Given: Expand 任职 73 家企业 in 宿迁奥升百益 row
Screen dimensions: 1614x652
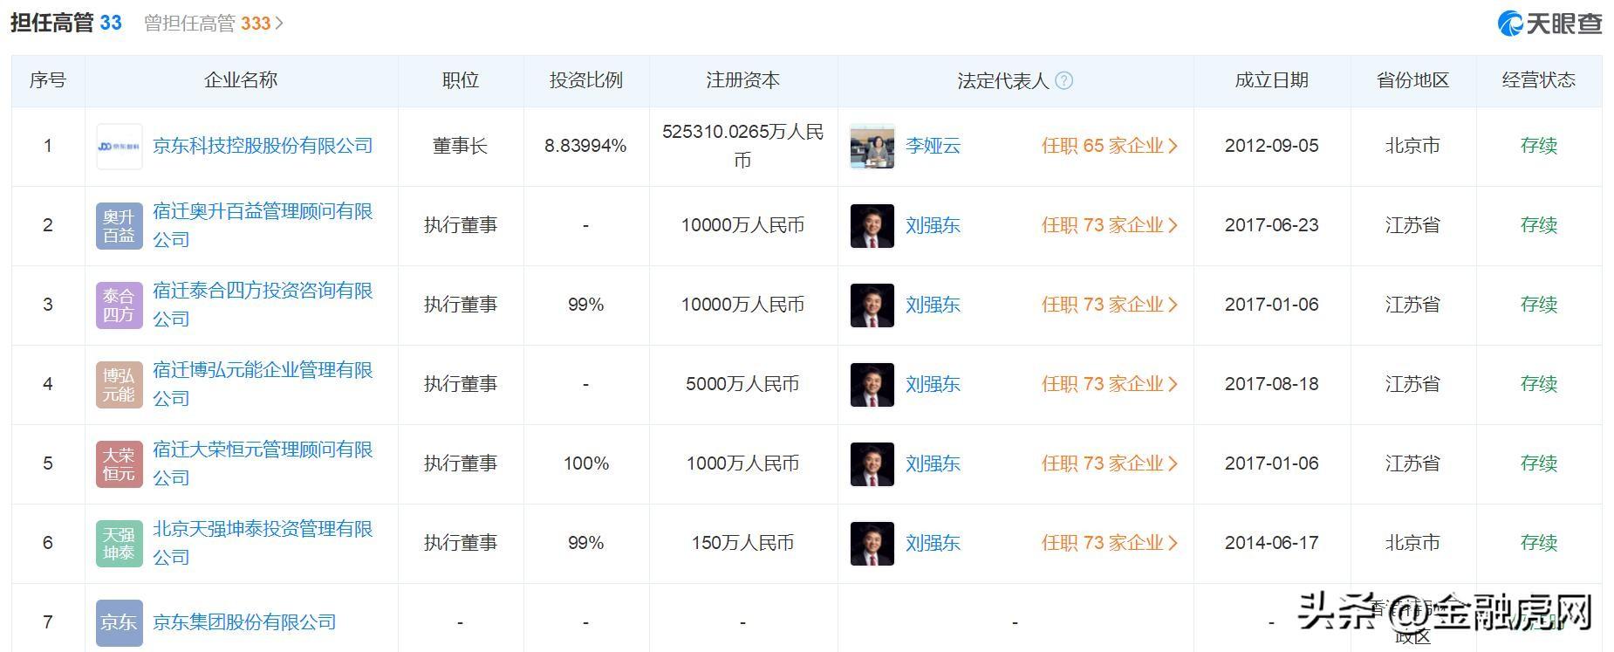Looking at the screenshot, I should click(1110, 225).
